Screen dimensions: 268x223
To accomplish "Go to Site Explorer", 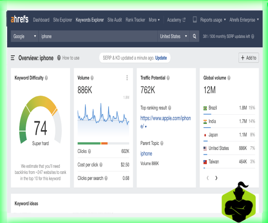I will tap(63, 20).
